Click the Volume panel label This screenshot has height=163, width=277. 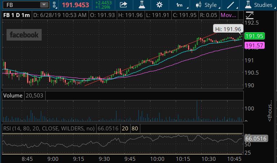click(13, 96)
